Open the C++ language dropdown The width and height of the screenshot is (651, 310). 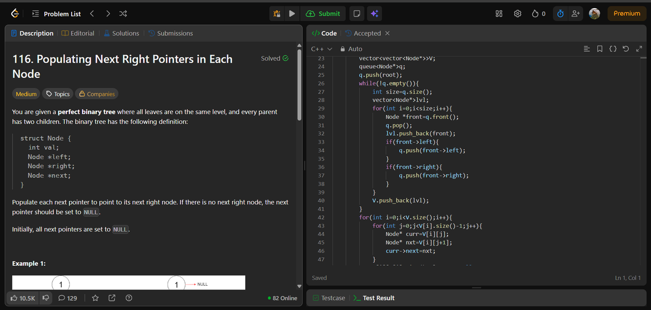[x=321, y=49]
